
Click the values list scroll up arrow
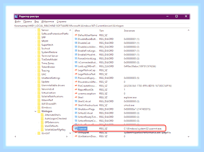click(189, 30)
